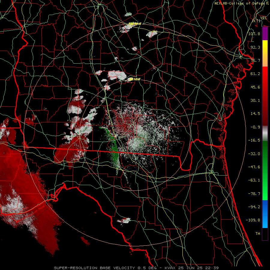Click the -16.5 velocity scale value
The height and width of the screenshot is (270, 270).
coord(254,140)
